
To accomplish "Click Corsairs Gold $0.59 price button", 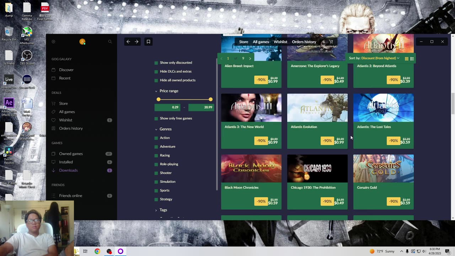I will (405, 203).
